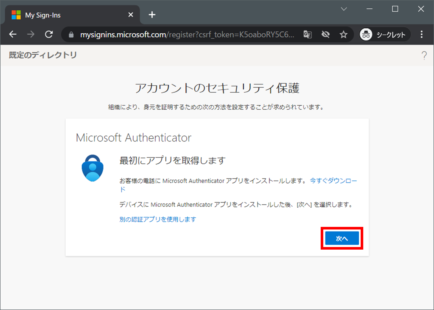
Task: Reload the page with refresh icon
Action: click(49, 35)
